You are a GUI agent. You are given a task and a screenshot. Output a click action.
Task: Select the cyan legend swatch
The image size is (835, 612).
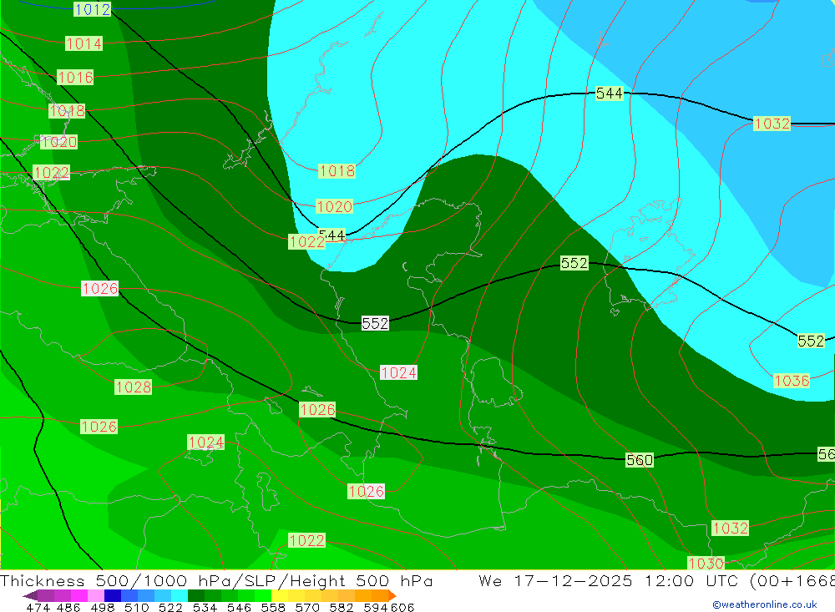pyautogui.click(x=180, y=595)
